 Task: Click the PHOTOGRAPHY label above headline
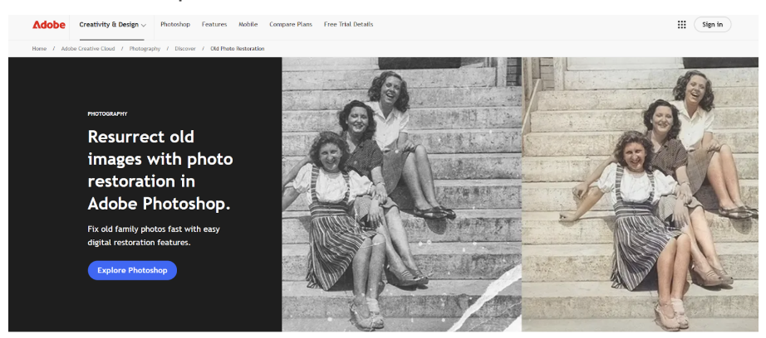107,113
